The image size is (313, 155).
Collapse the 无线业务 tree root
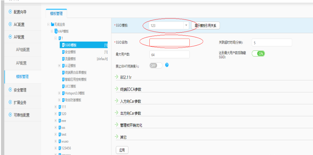(48, 24)
